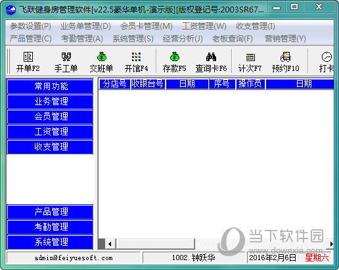Click the 收银台号 column header
Screen dimensions: 339x270
click(x=148, y=84)
